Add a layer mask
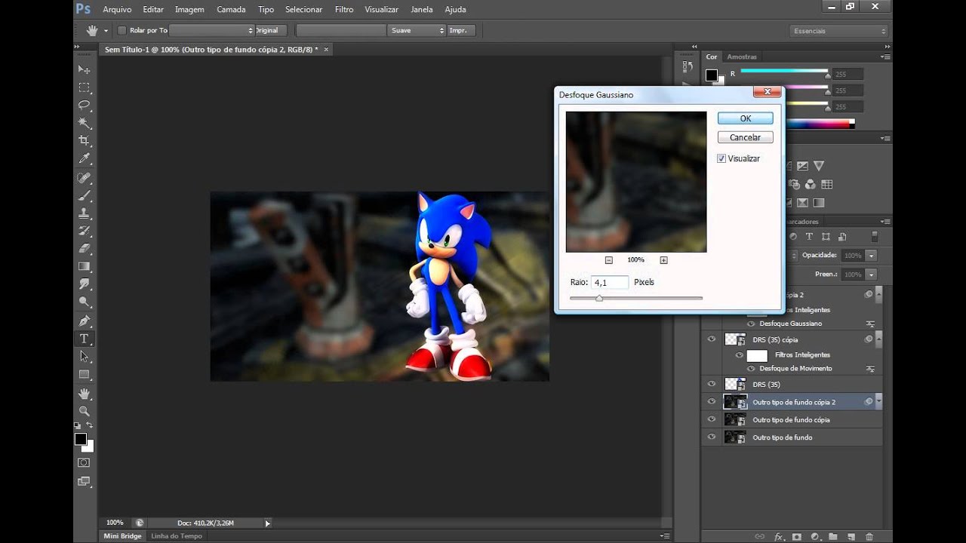This screenshot has width=966, height=543. point(796,536)
